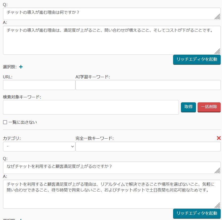Edit the answer mentioning コストが下がること
The height and width of the screenshot is (220, 222).
coord(108,40)
